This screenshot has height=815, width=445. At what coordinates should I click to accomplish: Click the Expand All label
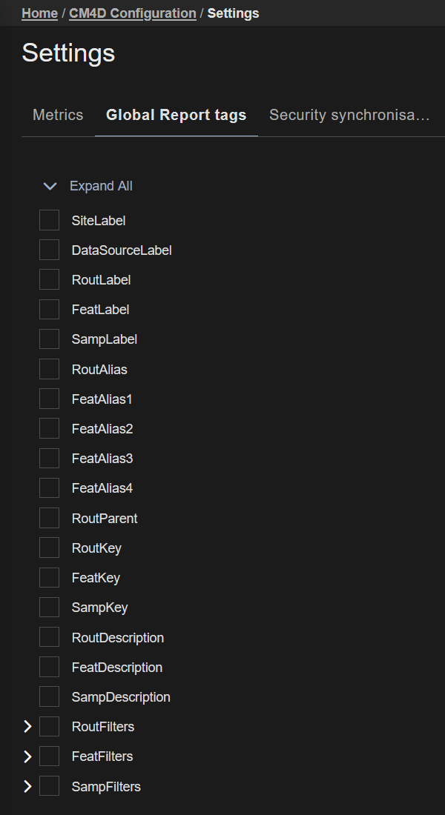(101, 186)
